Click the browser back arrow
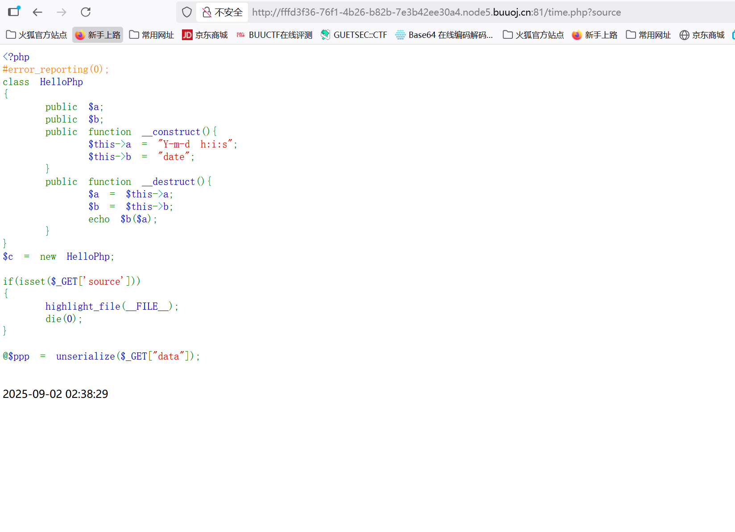 tap(37, 12)
